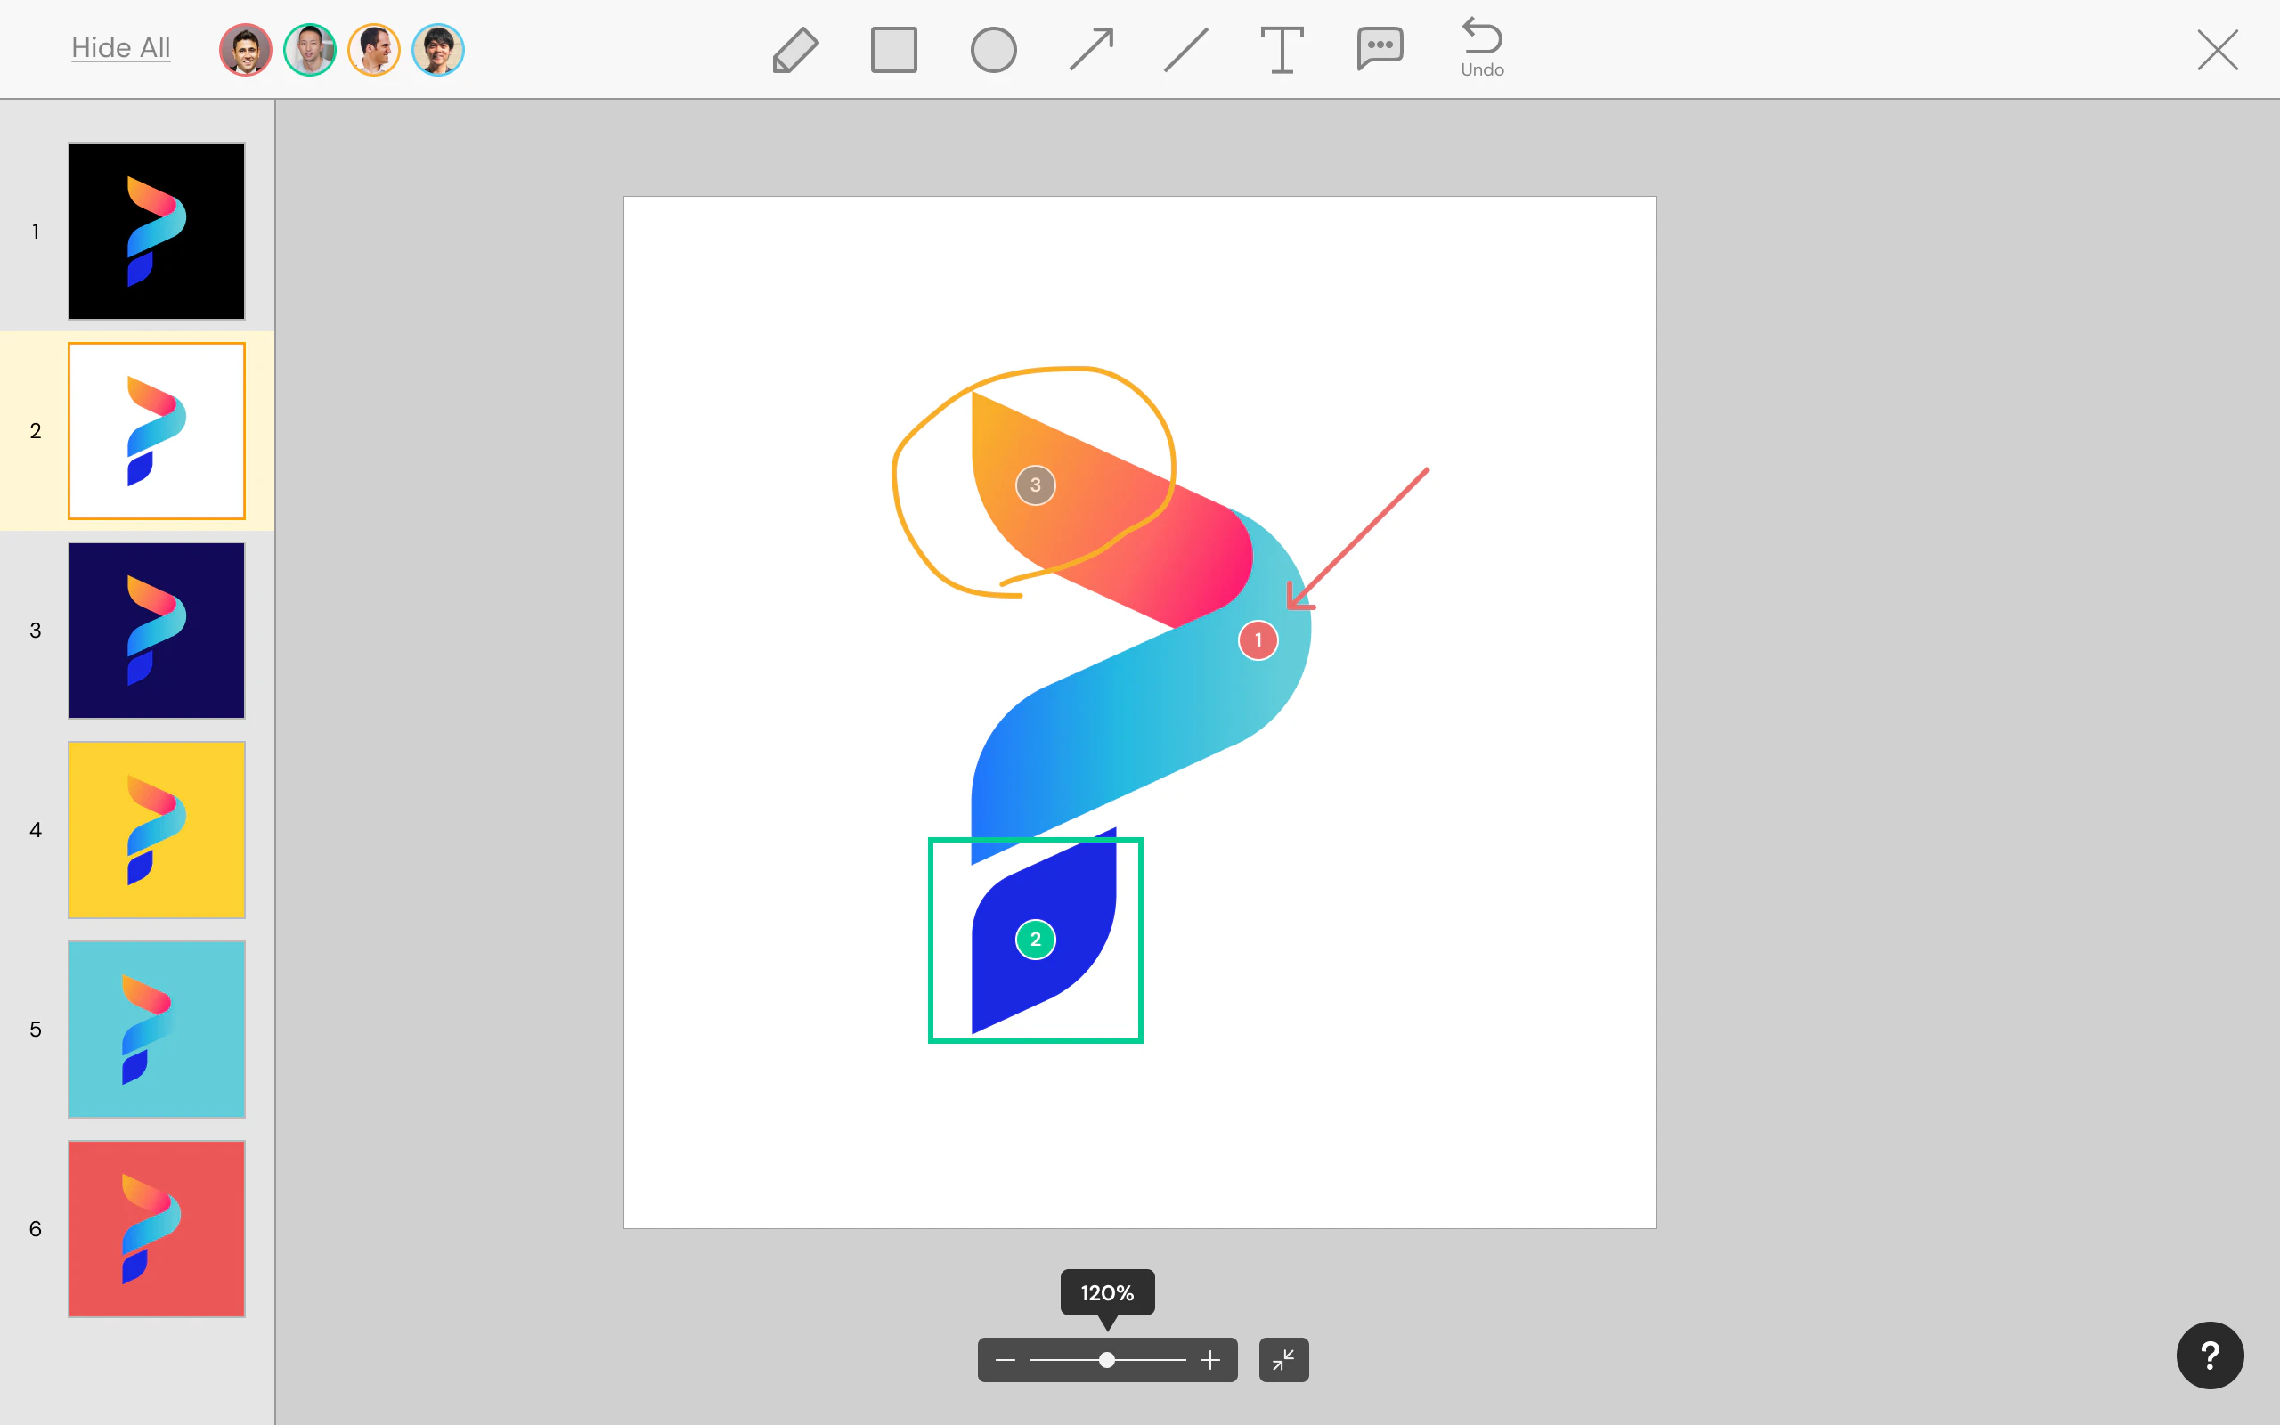Zoom in using the plus button
The width and height of the screenshot is (2280, 1425).
tap(1210, 1360)
